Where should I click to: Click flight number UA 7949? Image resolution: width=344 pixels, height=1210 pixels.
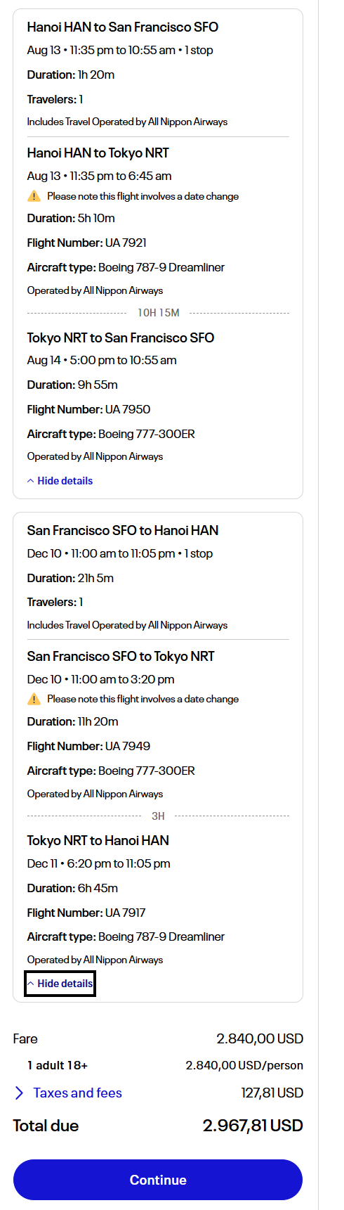point(88,746)
